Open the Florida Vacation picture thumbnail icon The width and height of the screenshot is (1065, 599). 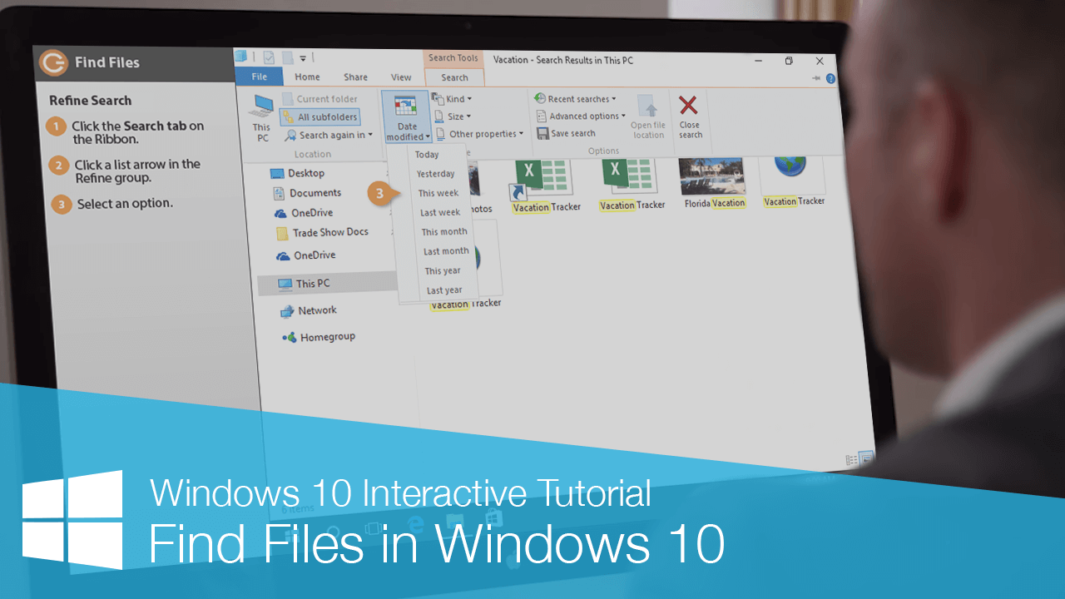tap(713, 177)
